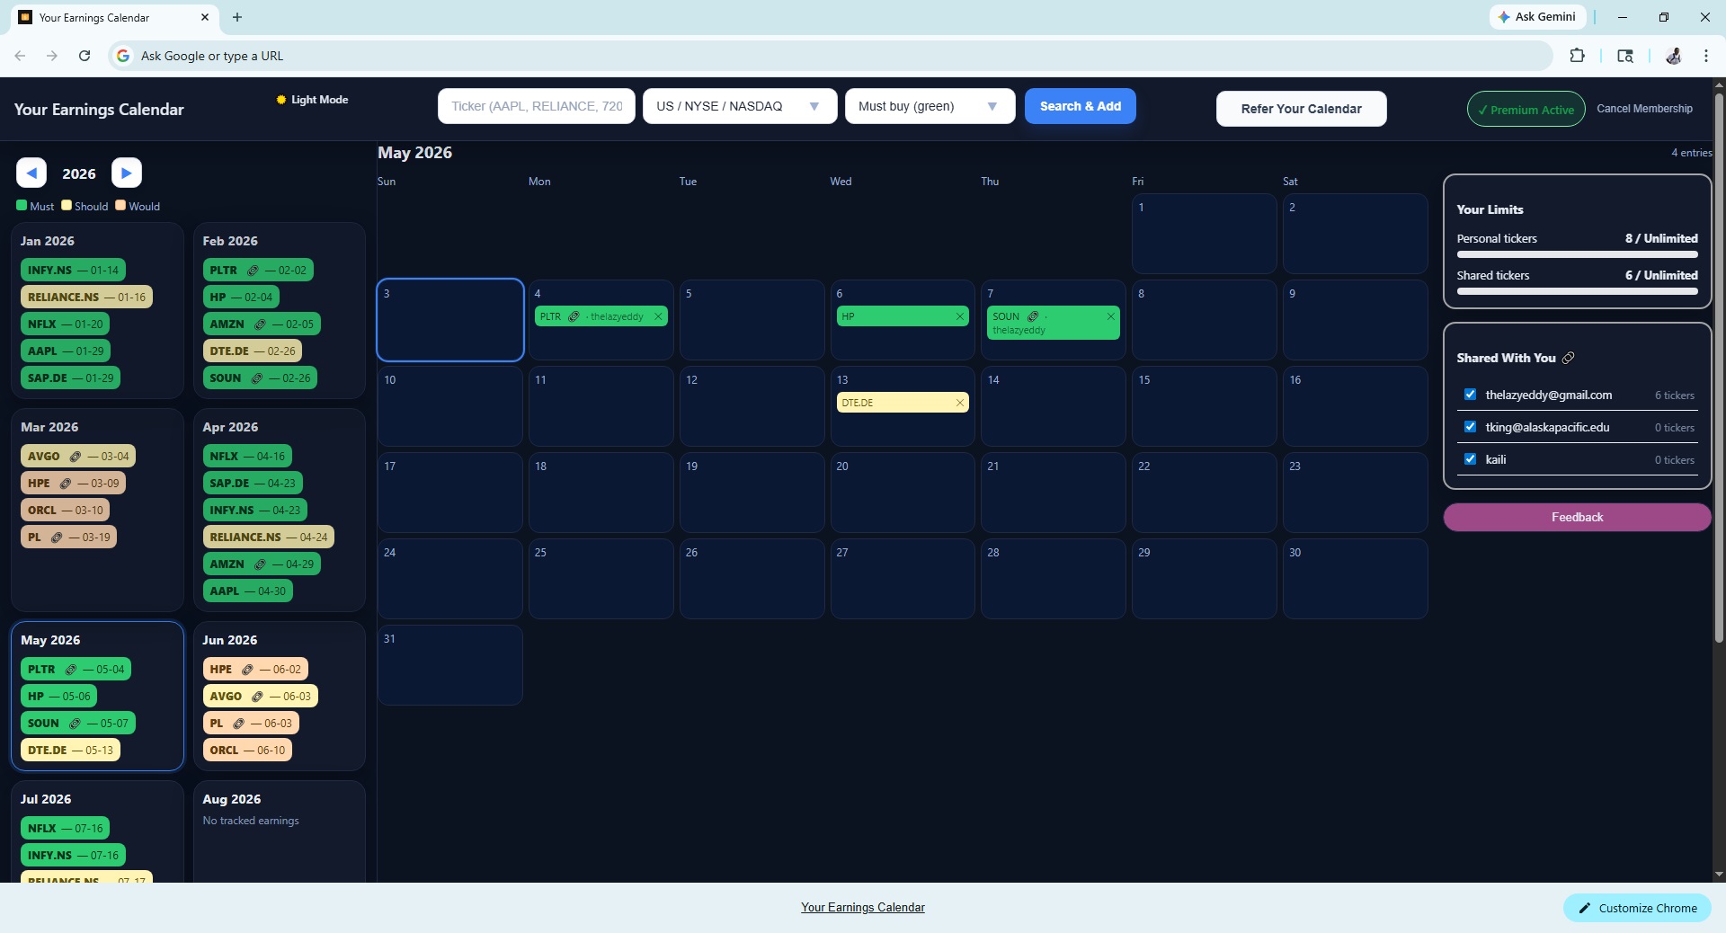Image resolution: width=1726 pixels, height=933 pixels.
Task: Select the Feb 2026 month card
Action: pos(279,310)
